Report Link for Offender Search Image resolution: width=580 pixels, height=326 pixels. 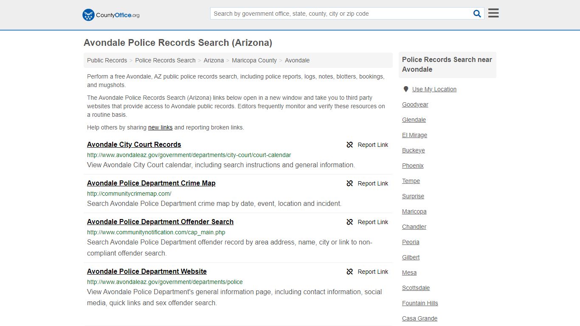coord(373,222)
